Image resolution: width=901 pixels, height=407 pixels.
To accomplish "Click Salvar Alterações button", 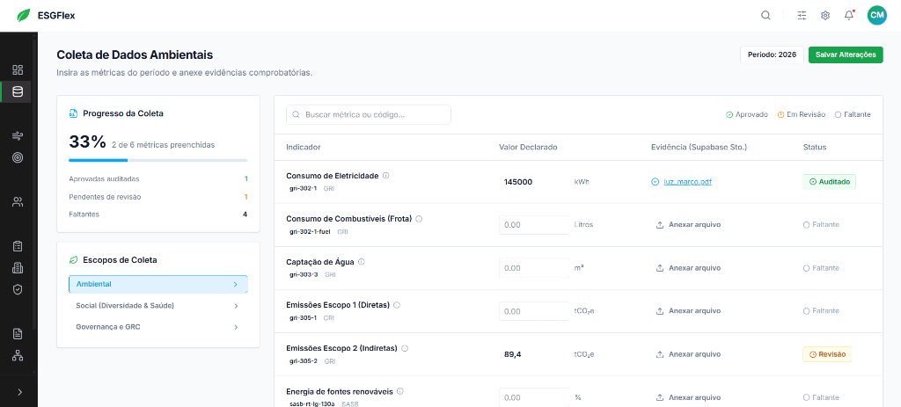I will pyautogui.click(x=846, y=55).
